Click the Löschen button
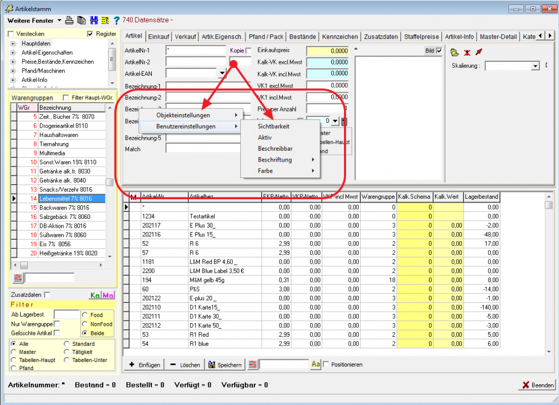Image resolution: width=559 pixels, height=405 pixels. tap(185, 365)
